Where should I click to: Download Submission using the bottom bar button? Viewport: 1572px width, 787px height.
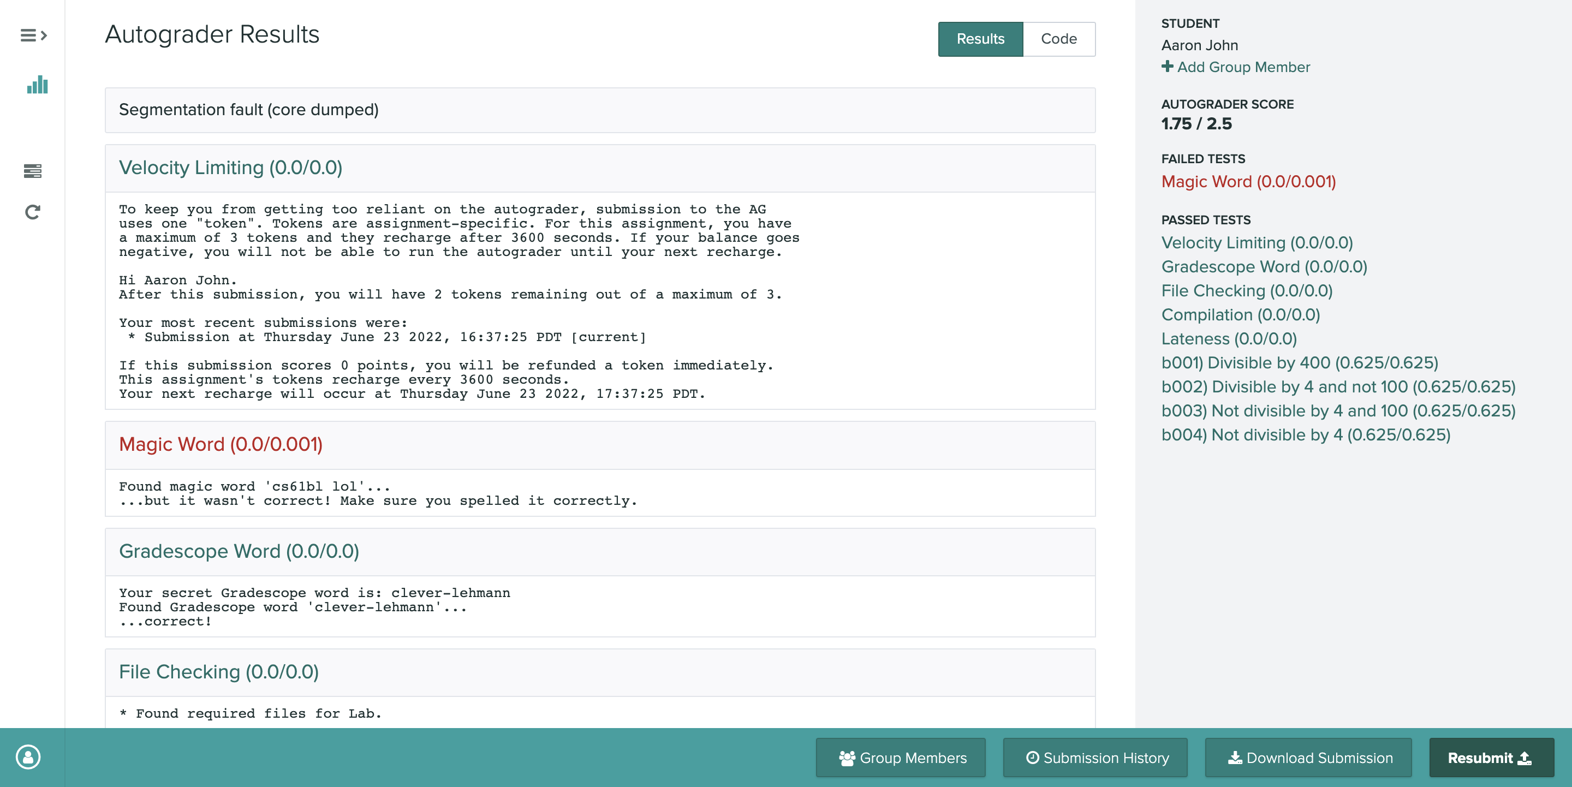pyautogui.click(x=1308, y=758)
